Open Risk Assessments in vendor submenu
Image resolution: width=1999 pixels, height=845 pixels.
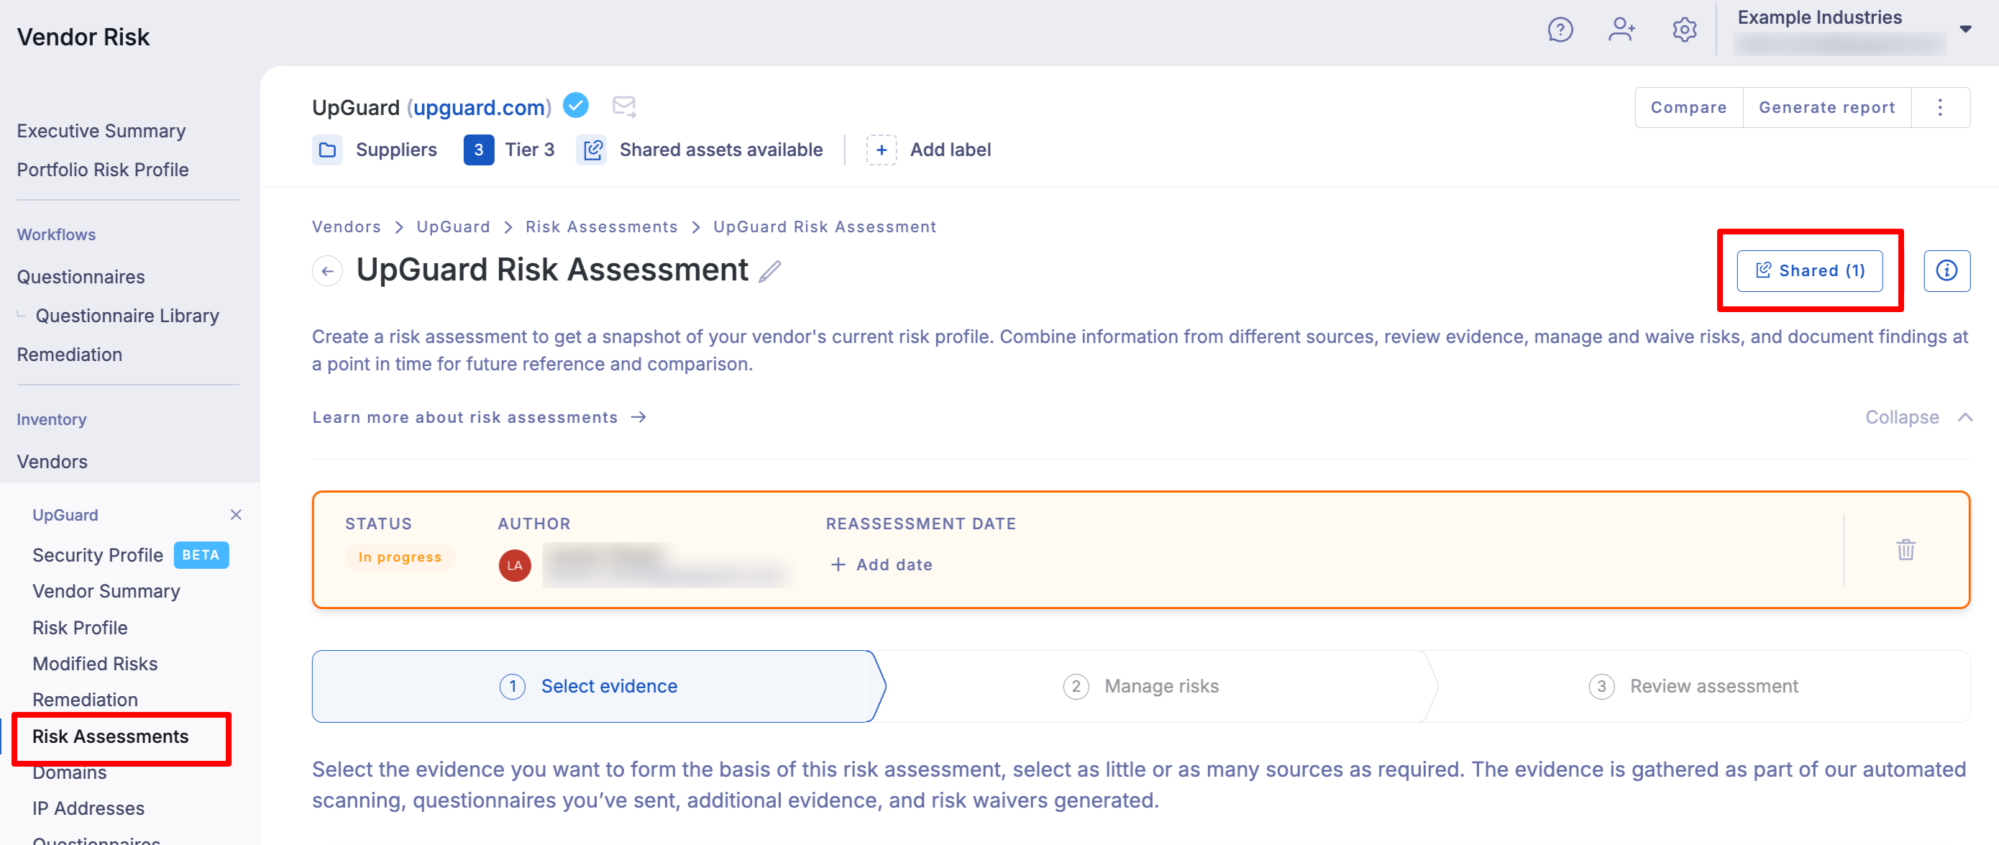[110, 736]
